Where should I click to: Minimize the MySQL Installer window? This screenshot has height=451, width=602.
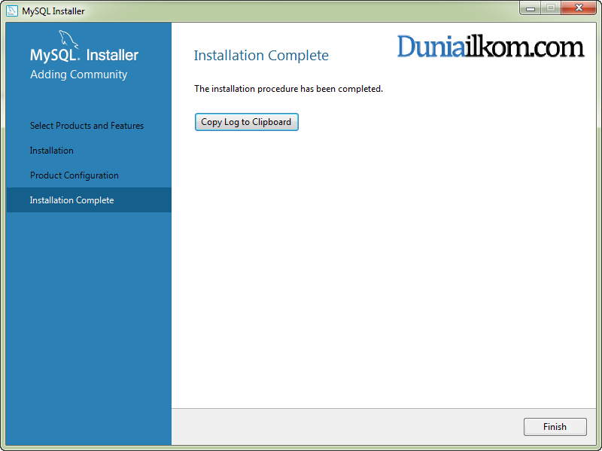pos(531,8)
